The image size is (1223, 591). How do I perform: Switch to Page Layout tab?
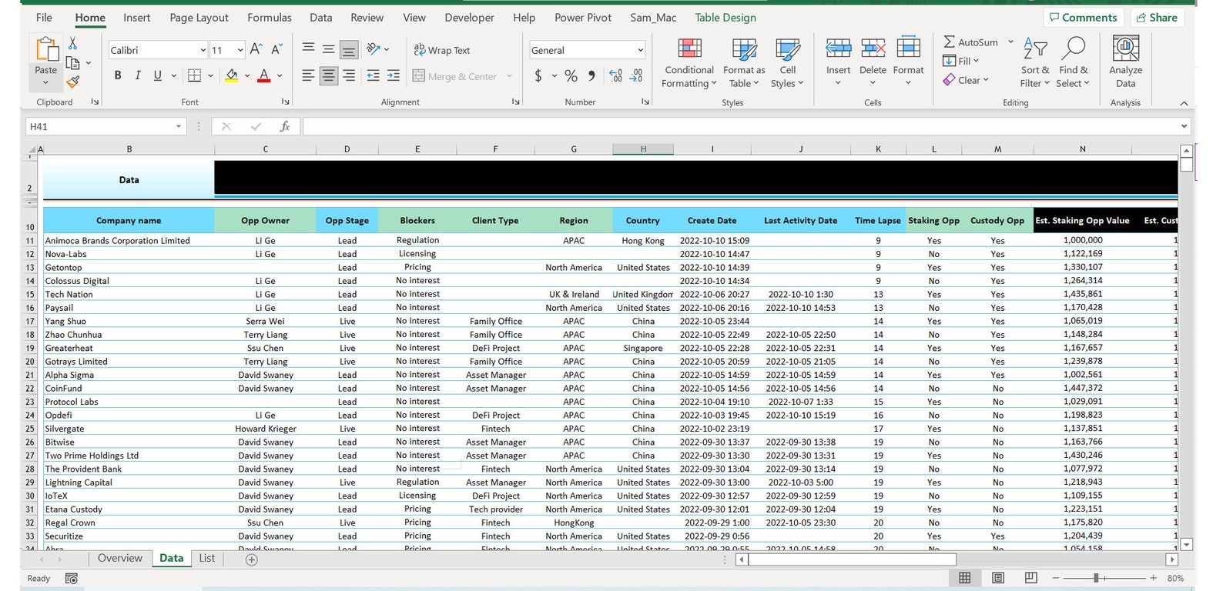(199, 18)
